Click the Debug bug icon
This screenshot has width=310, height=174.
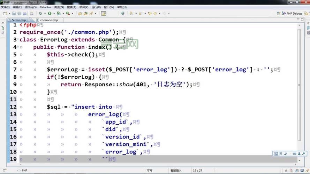[40, 14]
